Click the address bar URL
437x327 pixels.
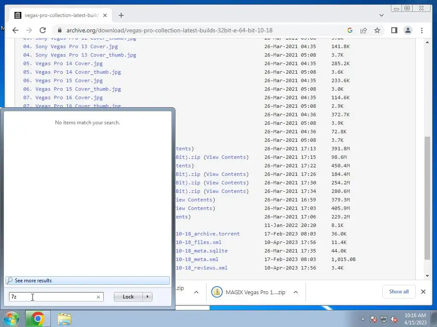[169, 30]
